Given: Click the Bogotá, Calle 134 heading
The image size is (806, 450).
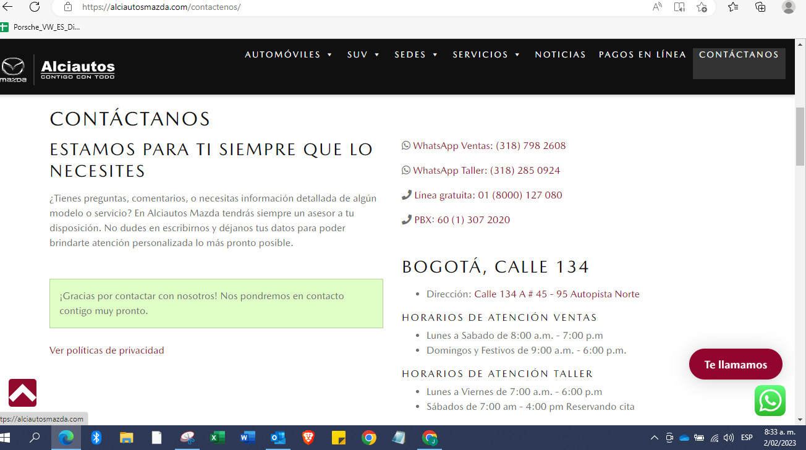Looking at the screenshot, I should coord(496,267).
